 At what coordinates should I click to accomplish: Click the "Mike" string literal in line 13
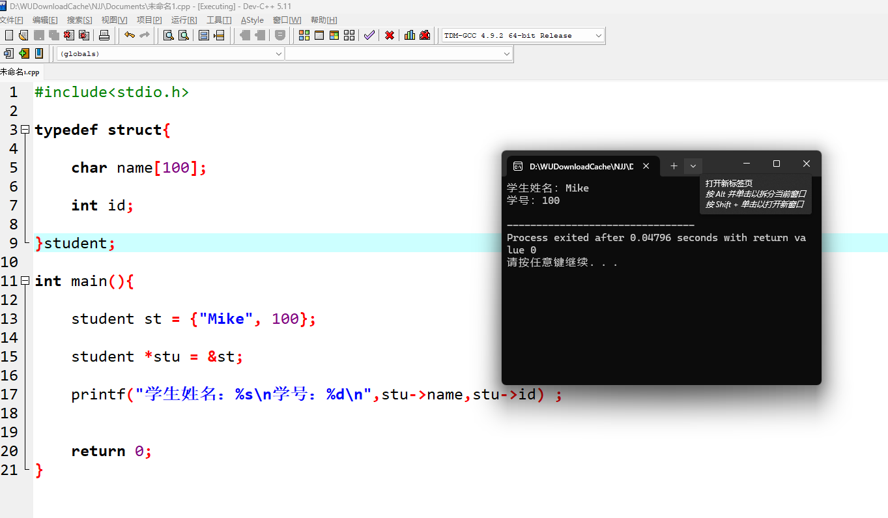coord(226,319)
